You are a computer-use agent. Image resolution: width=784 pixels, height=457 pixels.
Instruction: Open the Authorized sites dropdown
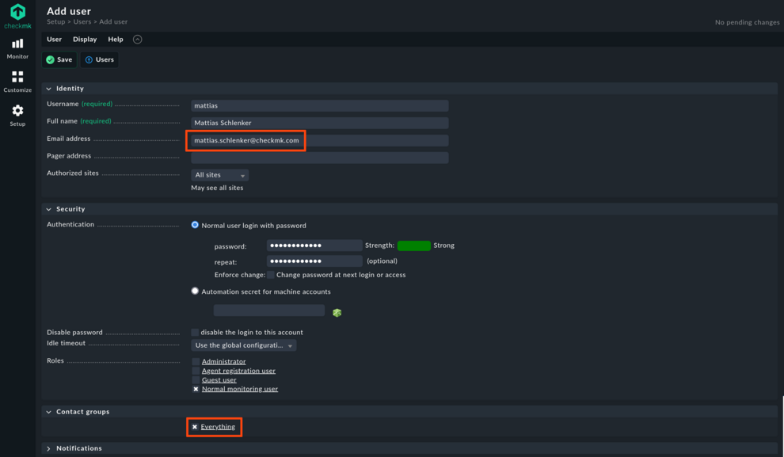219,174
